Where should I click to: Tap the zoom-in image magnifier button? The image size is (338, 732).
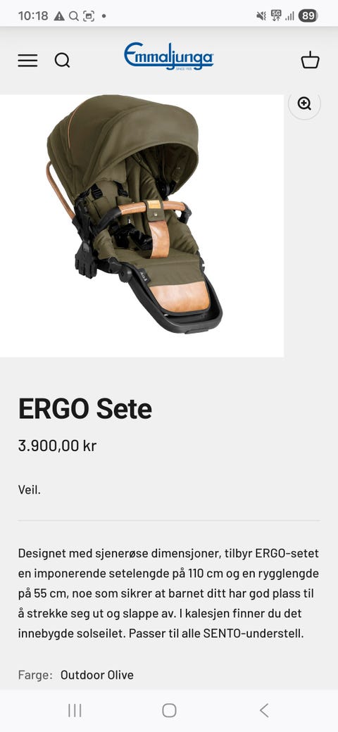tap(304, 103)
